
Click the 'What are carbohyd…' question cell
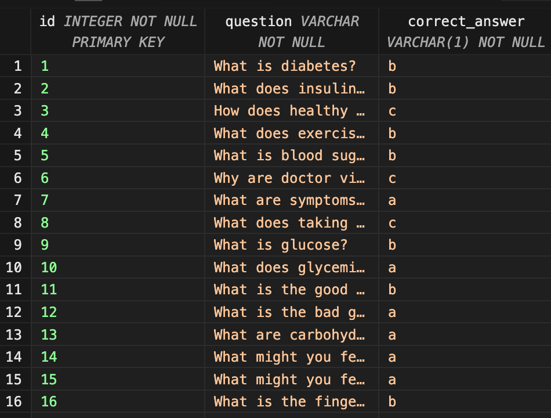(x=292, y=334)
